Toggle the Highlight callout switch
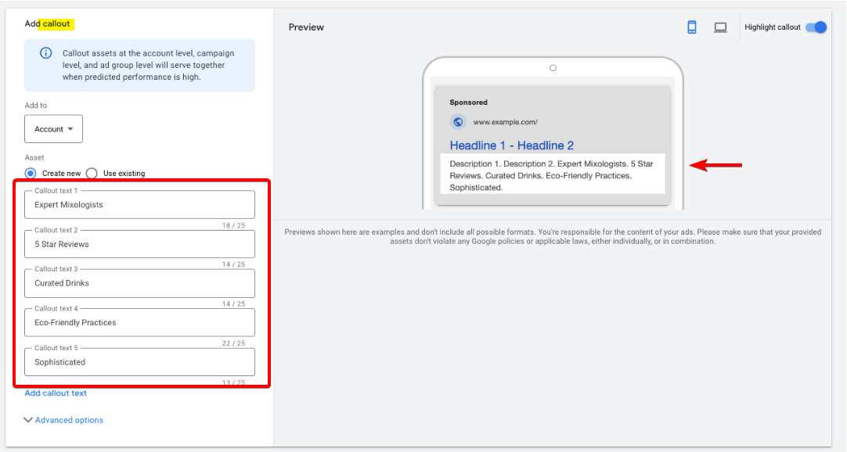Screen dimensions: 847x452 point(816,27)
